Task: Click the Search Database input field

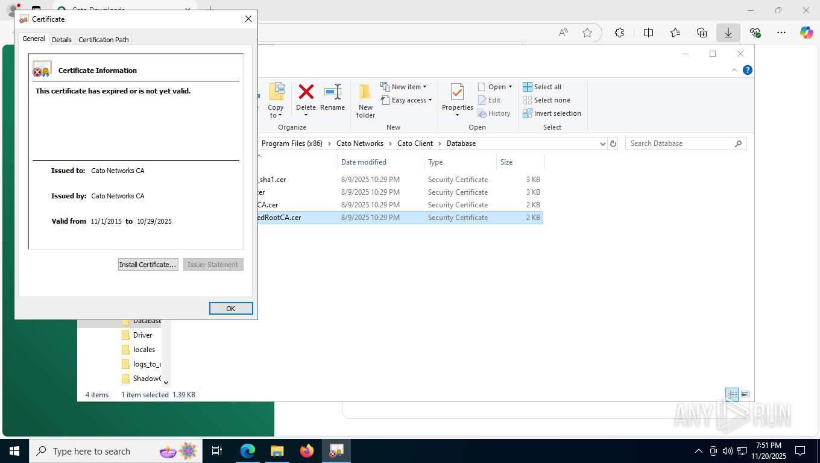Action: tap(686, 143)
